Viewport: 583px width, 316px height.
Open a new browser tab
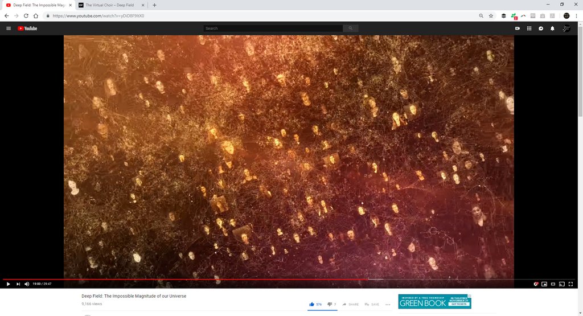(x=154, y=5)
